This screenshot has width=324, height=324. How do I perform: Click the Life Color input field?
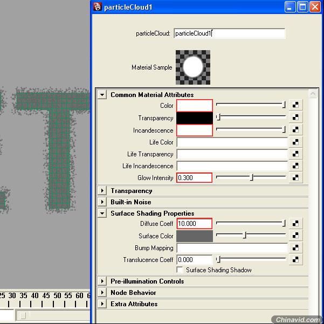point(232,142)
